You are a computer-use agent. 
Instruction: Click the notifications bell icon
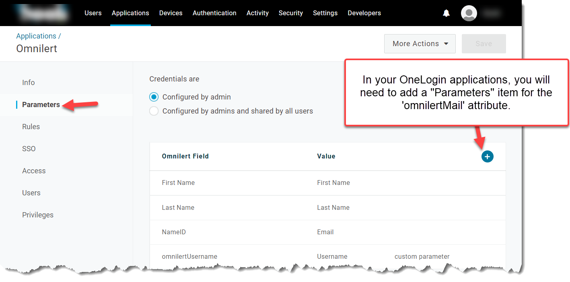click(x=446, y=13)
